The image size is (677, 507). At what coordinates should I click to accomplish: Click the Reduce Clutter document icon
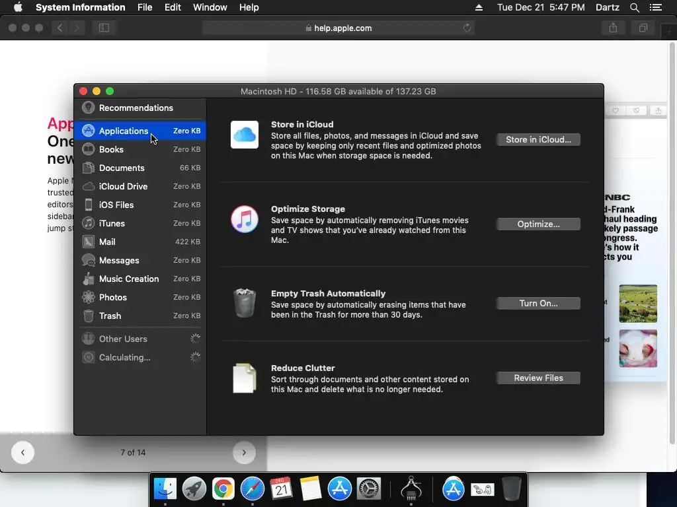[x=245, y=378]
